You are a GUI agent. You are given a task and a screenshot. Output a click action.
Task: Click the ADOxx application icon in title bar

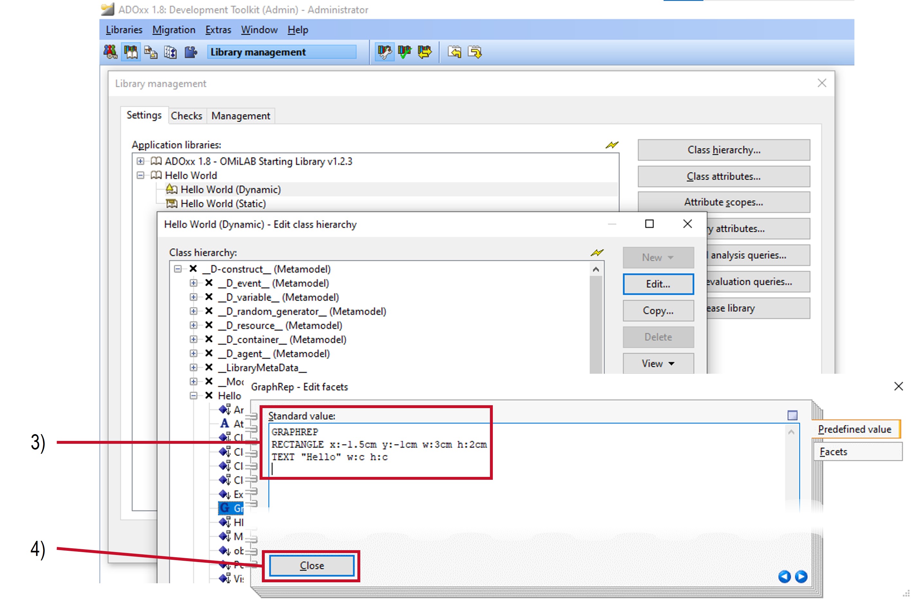click(x=107, y=10)
